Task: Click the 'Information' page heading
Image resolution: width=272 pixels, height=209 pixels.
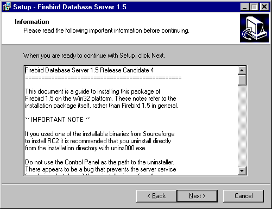Action: click(32, 22)
